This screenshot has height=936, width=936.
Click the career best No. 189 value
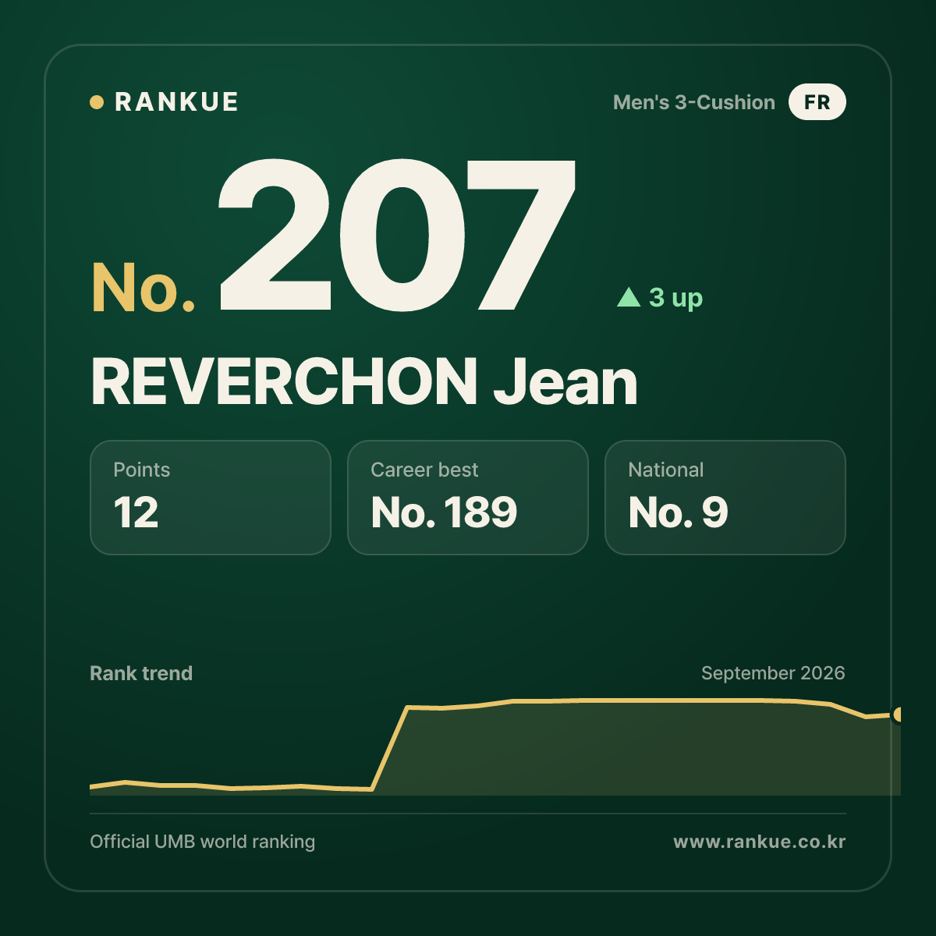444,512
